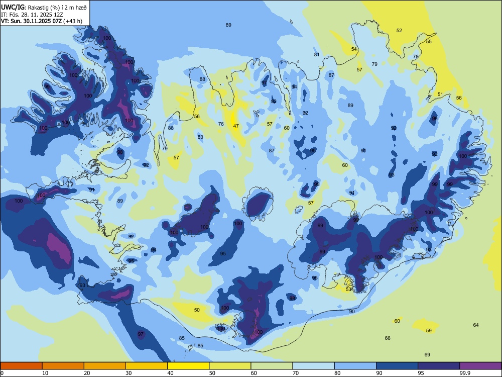Image resolution: width=502 pixels, height=377 pixels.
Task: Select the map value '78'
Action: click(x=416, y=56)
